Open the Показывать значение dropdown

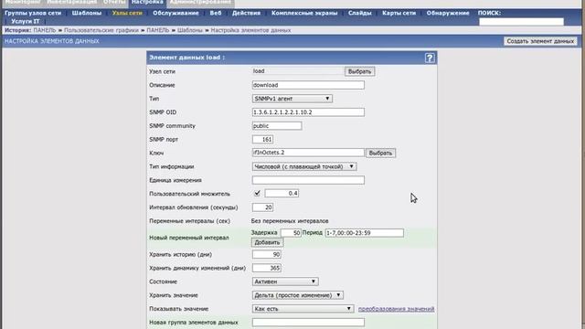click(303, 309)
